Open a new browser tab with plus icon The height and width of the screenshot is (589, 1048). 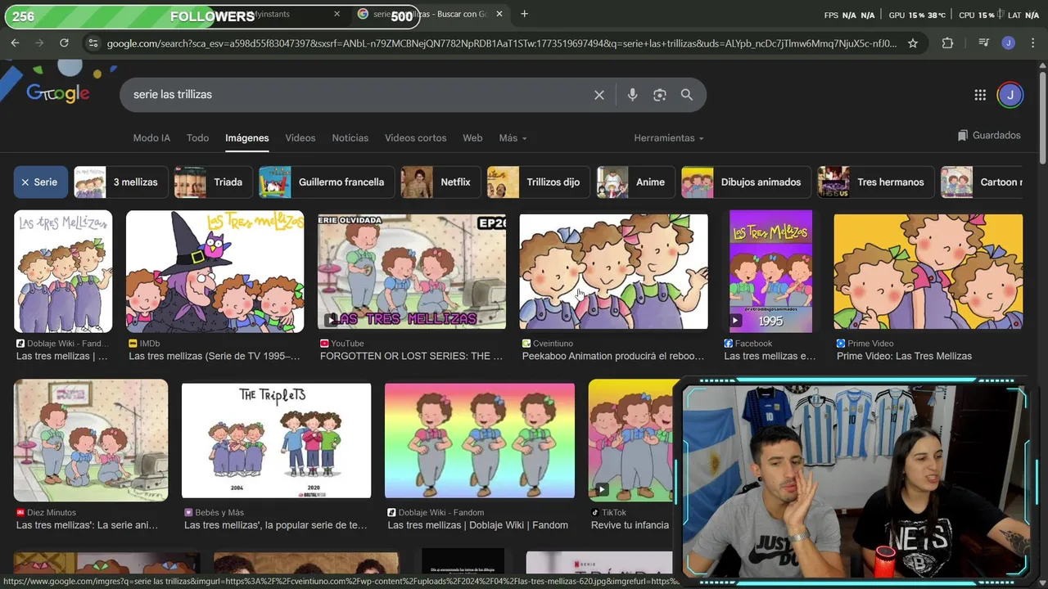tap(524, 14)
